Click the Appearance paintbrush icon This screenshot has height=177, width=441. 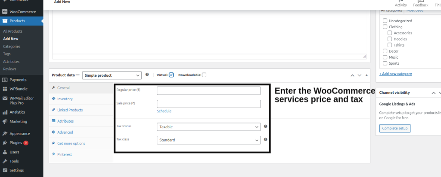pos(5,134)
